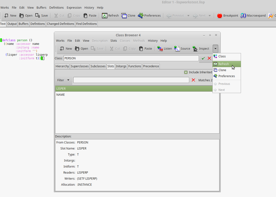The image size is (276, 197).
Task: Click the Source toolbar icon
Action: click(177, 49)
